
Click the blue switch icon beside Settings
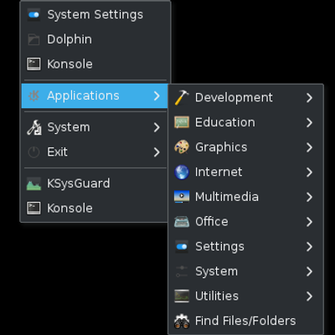click(x=182, y=246)
